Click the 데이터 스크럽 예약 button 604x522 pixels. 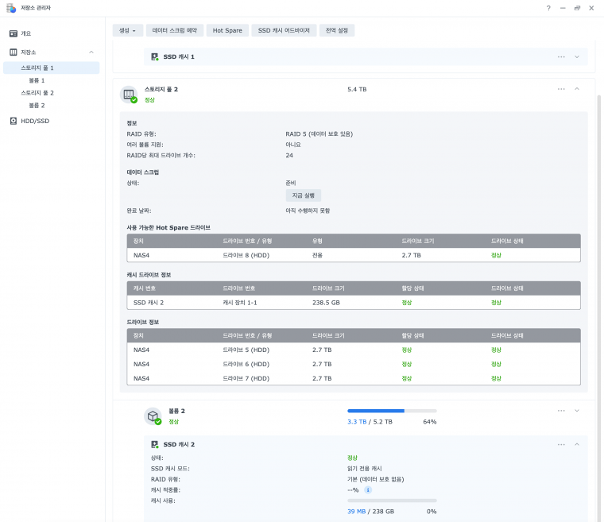click(175, 30)
